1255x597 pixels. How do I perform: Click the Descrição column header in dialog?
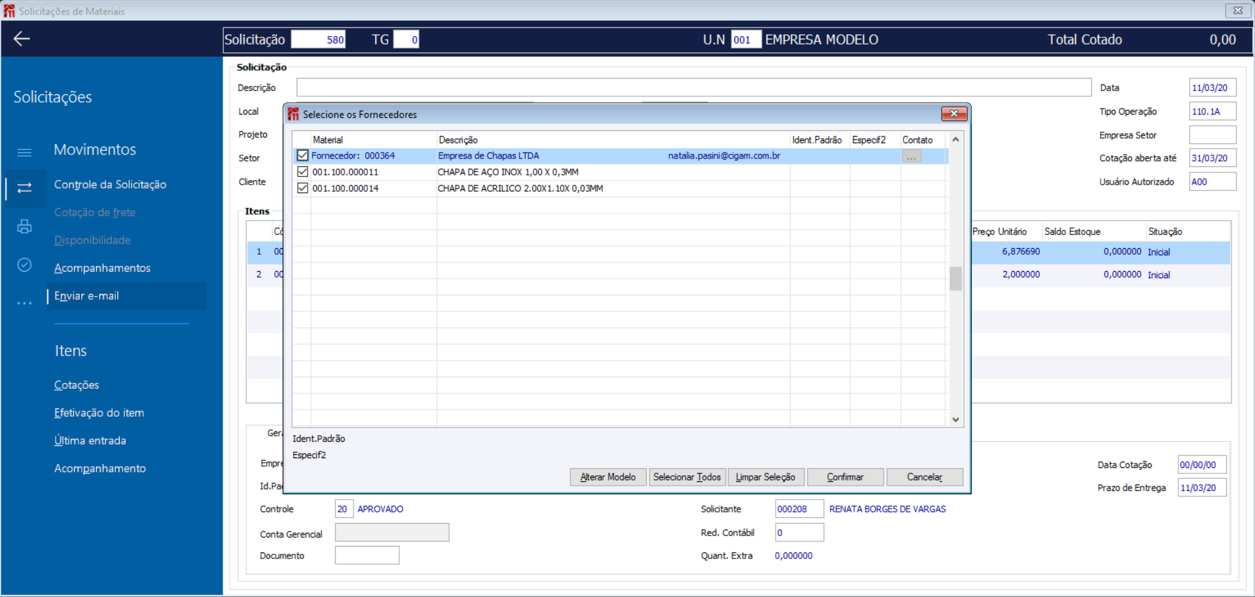(613, 140)
